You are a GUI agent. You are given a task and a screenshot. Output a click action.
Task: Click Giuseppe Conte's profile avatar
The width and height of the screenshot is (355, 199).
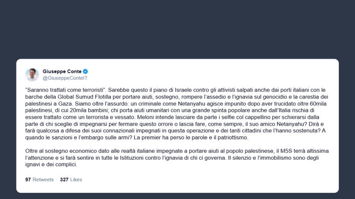32,74
